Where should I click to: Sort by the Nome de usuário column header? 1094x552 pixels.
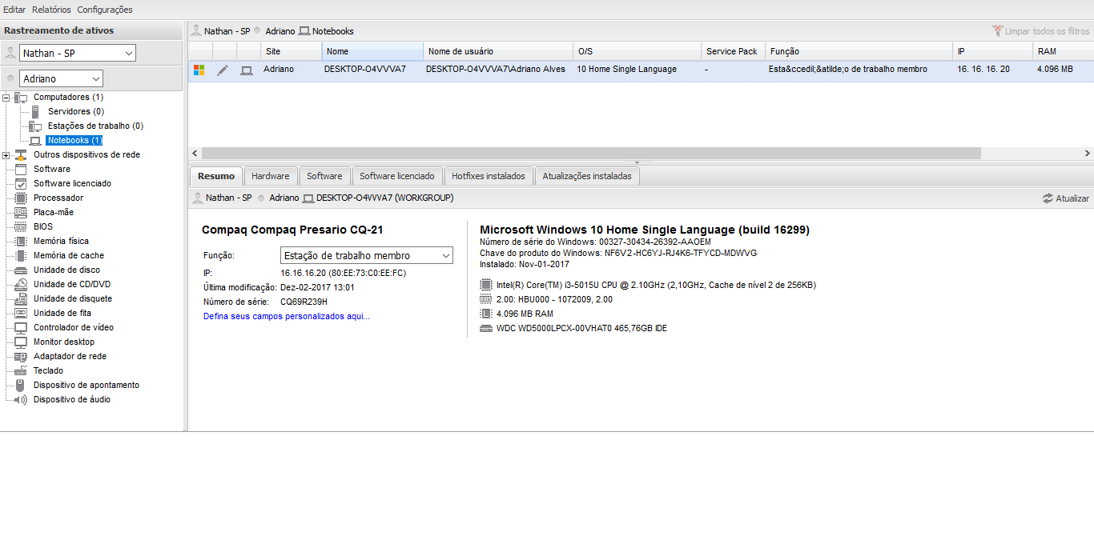[498, 51]
